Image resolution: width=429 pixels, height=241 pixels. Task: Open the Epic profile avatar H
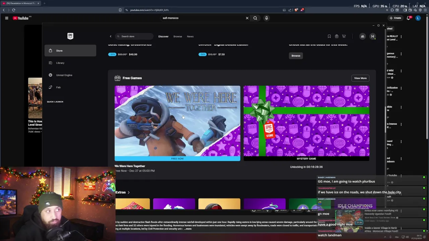pyautogui.click(x=372, y=36)
